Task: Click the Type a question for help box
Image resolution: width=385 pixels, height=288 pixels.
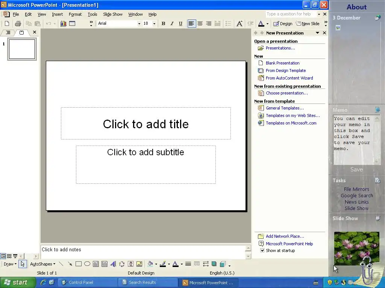Action: tap(291, 14)
